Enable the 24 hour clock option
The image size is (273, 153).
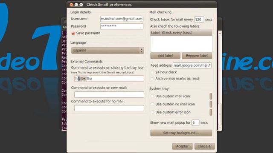click(152, 72)
